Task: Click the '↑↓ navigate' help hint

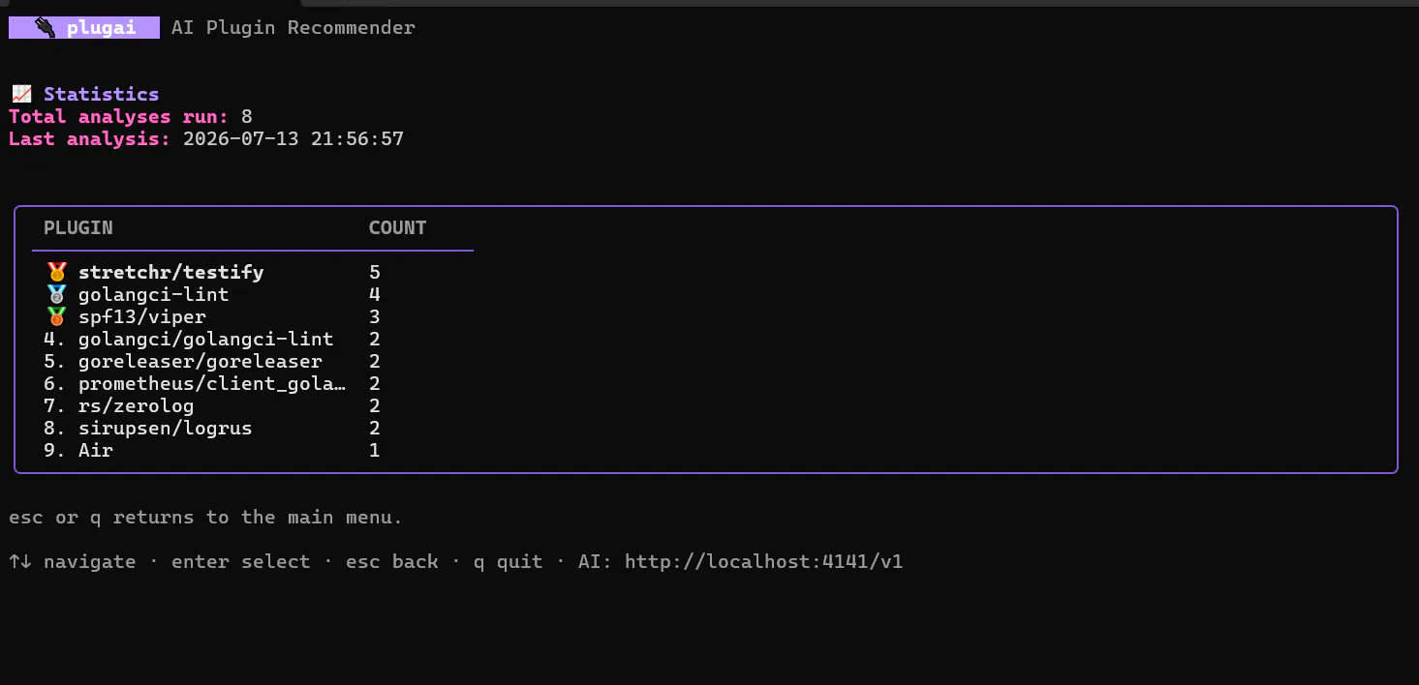Action: point(73,561)
